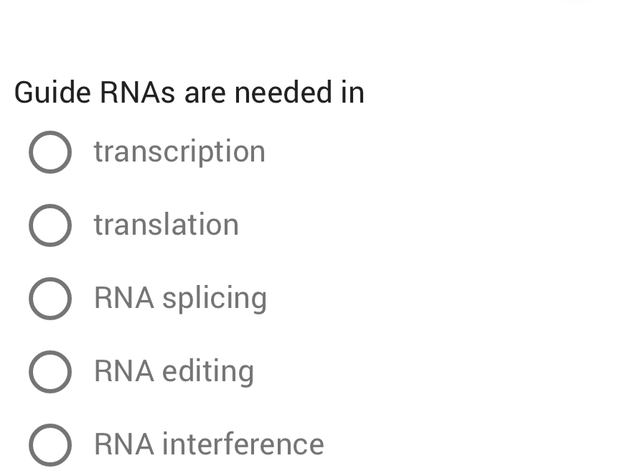Select the translation radio button

click(x=50, y=225)
